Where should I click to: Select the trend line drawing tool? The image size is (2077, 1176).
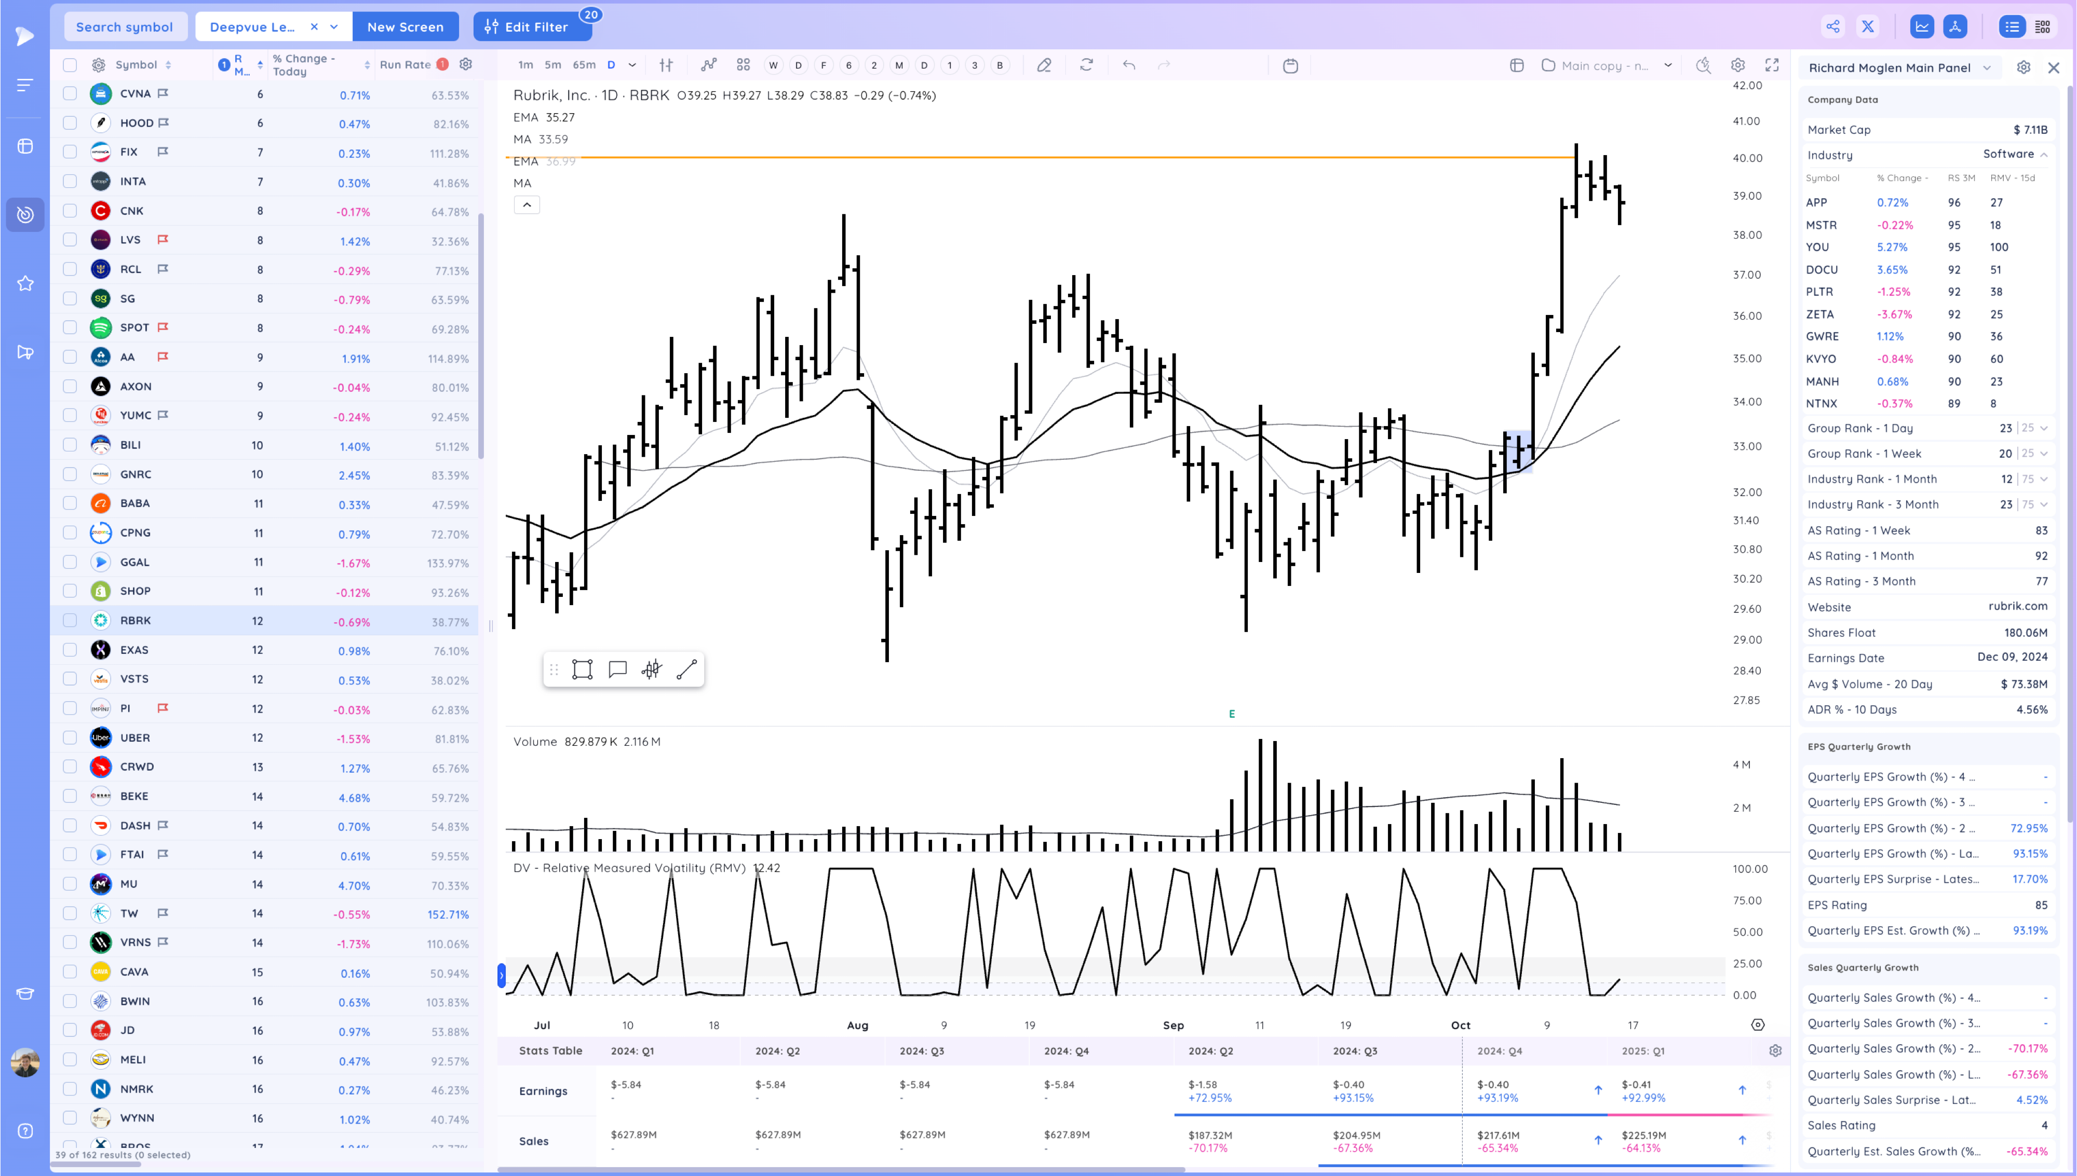[x=686, y=669]
